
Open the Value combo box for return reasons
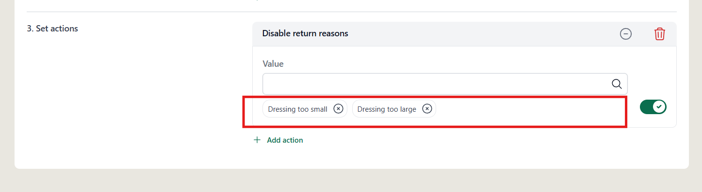pyautogui.click(x=445, y=84)
